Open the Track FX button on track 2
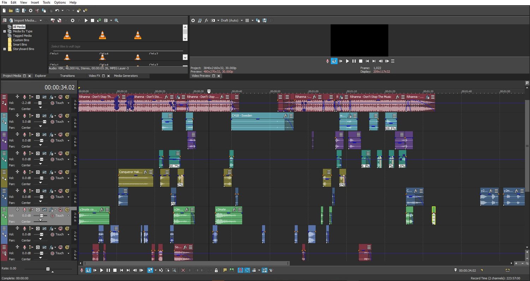This screenshot has width=530, height=281. tap(52, 97)
